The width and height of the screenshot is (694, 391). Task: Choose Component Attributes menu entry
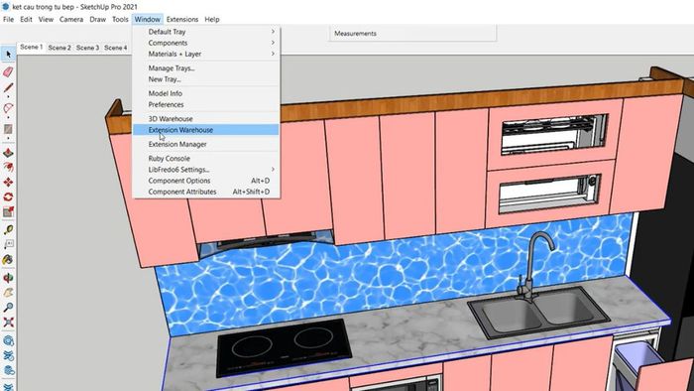tap(206, 192)
